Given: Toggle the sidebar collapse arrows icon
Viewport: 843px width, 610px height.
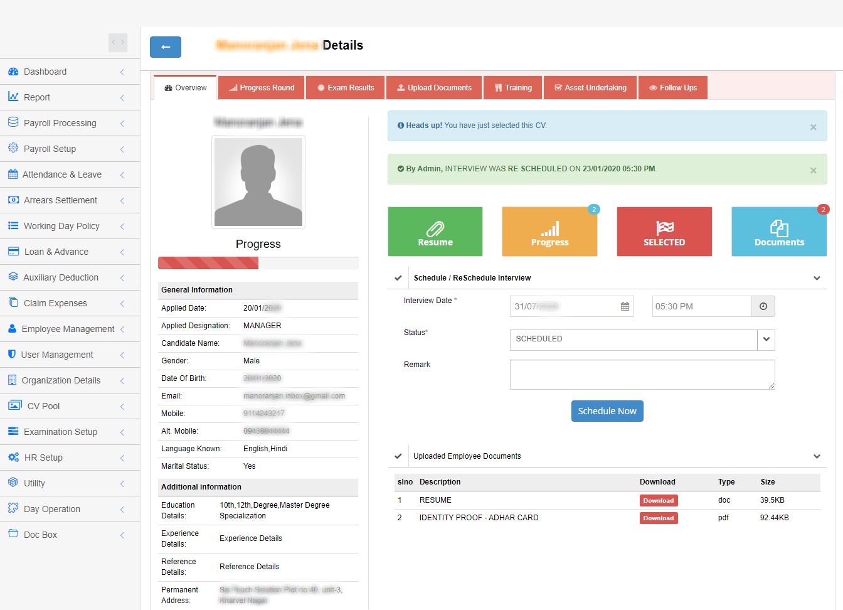Looking at the screenshot, I should coord(118,42).
